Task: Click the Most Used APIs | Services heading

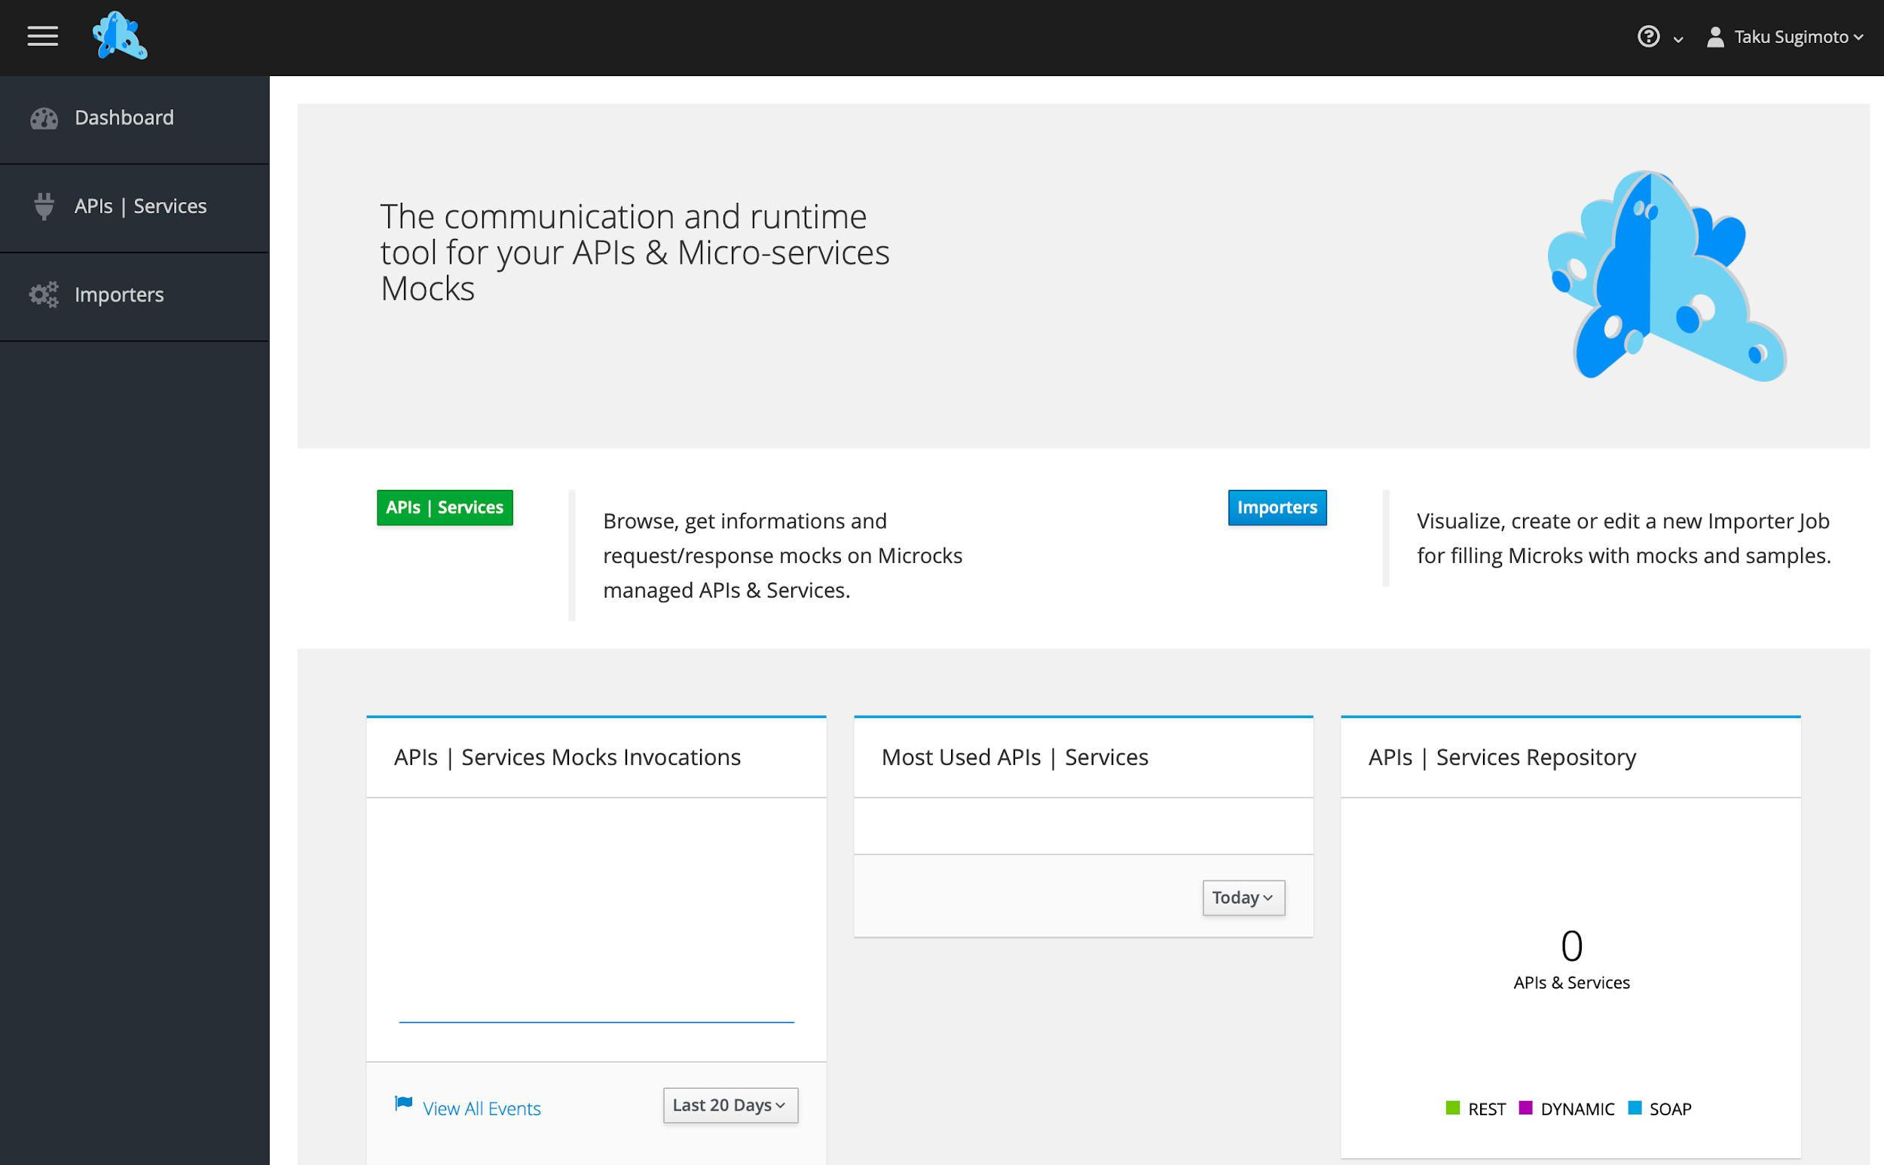Action: point(1015,757)
